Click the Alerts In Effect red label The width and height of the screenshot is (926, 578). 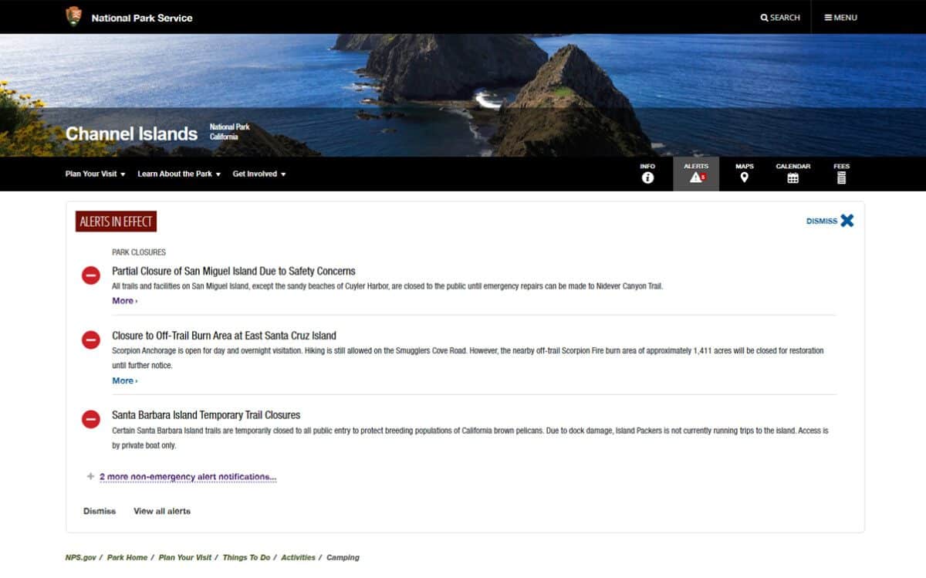click(117, 221)
